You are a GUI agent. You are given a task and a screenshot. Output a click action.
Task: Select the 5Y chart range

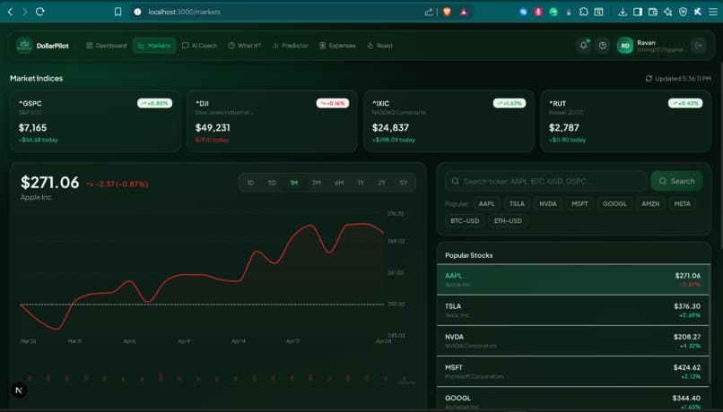coord(404,183)
